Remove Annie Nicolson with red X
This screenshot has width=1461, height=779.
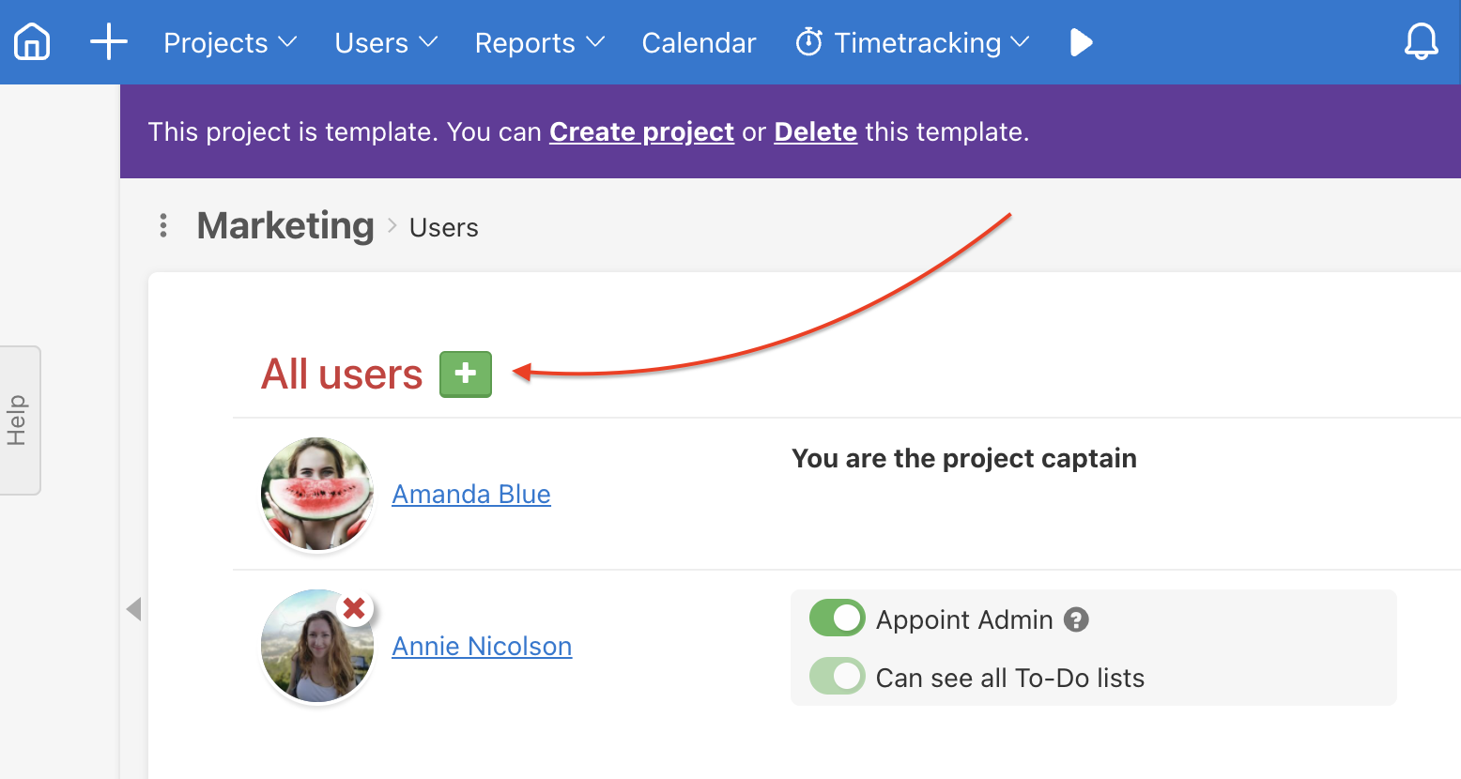point(354,609)
